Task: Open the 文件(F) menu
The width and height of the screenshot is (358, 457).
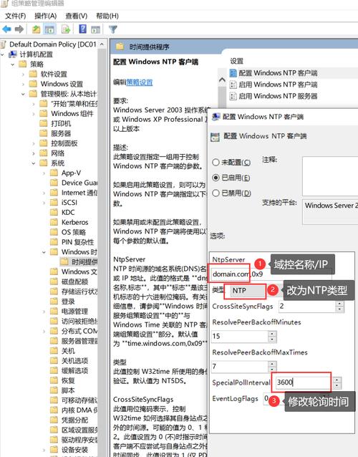Action: 16,16
